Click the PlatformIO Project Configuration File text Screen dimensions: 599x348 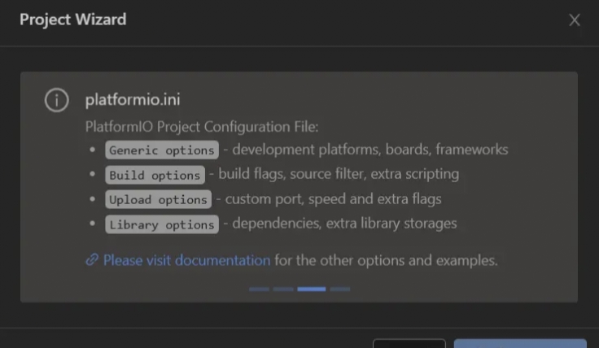pos(202,127)
